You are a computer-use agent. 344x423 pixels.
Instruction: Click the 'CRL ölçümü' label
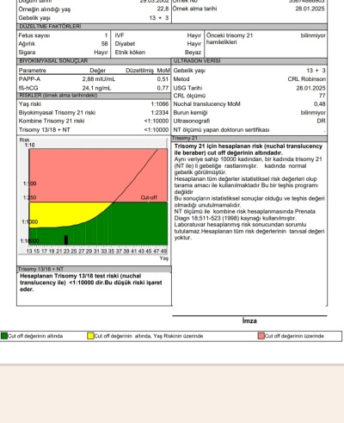click(189, 96)
